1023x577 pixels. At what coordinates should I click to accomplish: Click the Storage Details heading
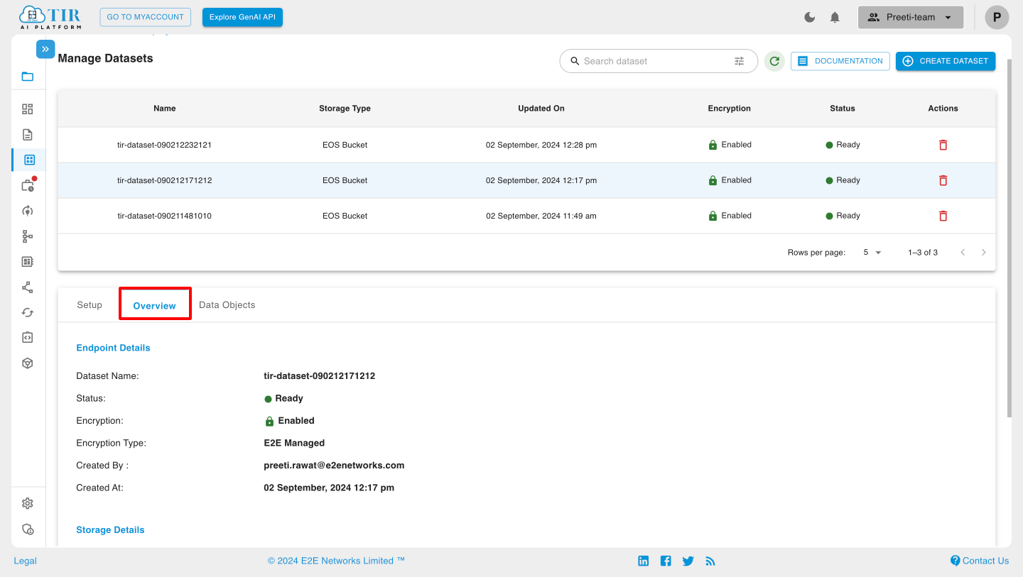(x=110, y=530)
